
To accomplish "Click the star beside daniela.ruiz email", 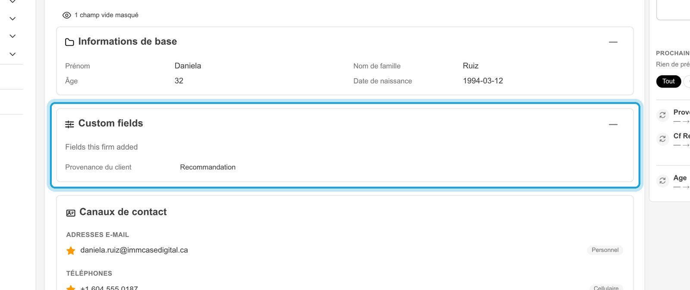I will [71, 250].
